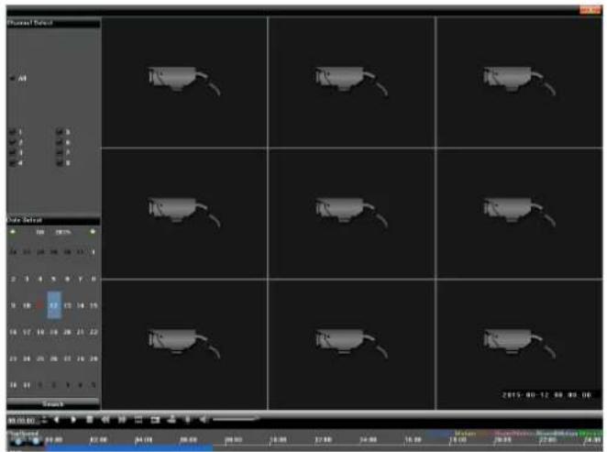Toggle the All channels checkbox
Screen dimensions: 607x452
coord(13,79)
